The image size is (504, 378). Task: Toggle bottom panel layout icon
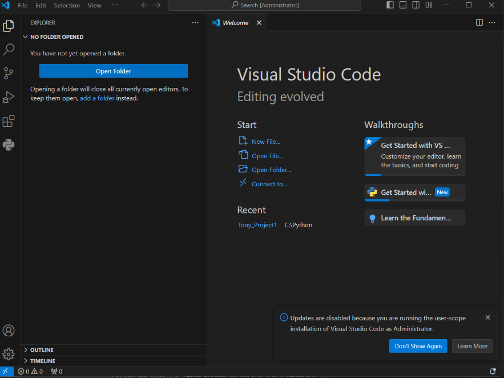(x=403, y=5)
